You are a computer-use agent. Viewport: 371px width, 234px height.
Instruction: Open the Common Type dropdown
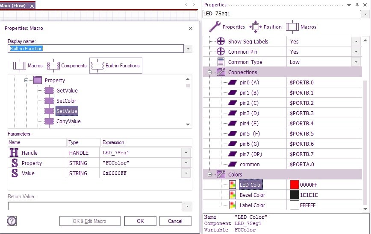[x=355, y=62]
